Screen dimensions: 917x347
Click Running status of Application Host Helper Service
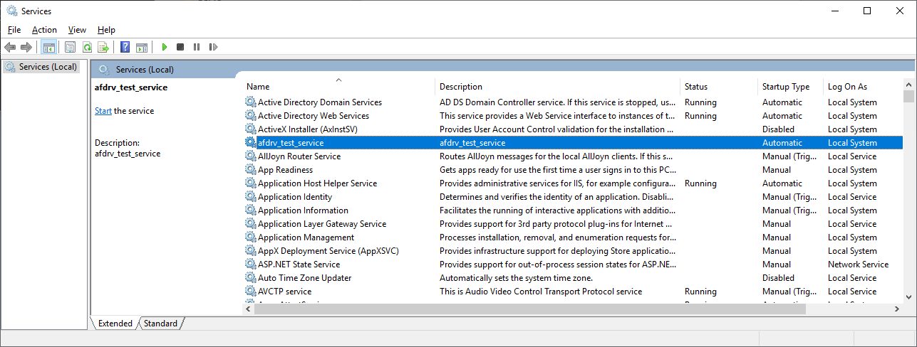(x=700, y=183)
